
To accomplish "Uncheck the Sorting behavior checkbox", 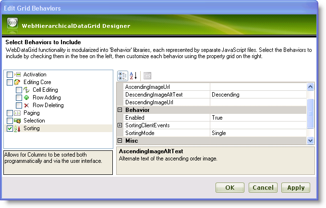I will 10,128.
